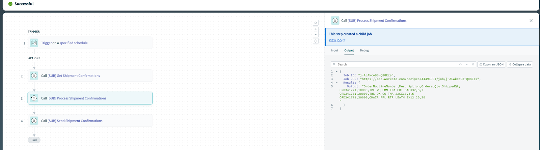540x150 pixels.
Task: Click the green Successful status check icon
Action: 10,4
